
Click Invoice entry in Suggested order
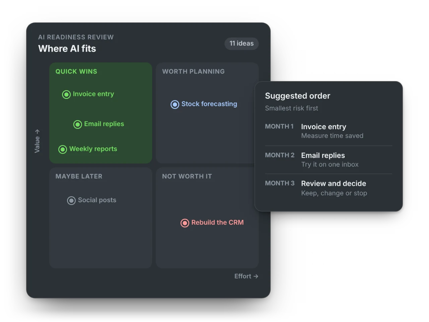pos(324,127)
